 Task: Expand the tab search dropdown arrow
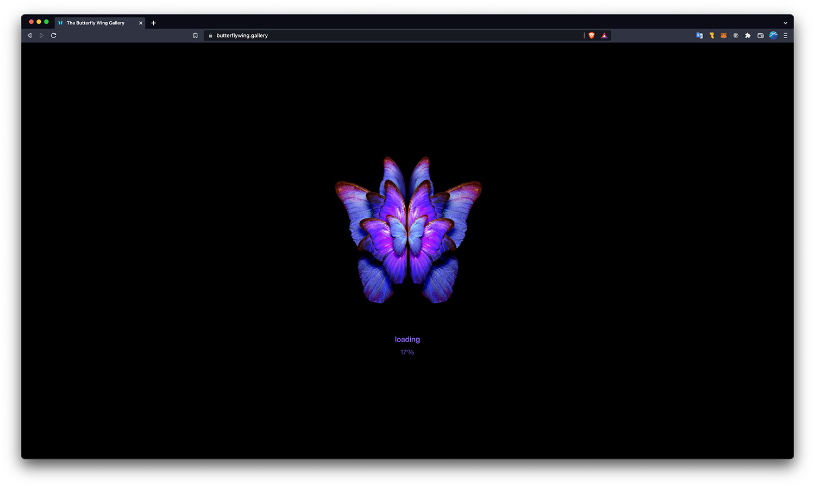tap(785, 23)
